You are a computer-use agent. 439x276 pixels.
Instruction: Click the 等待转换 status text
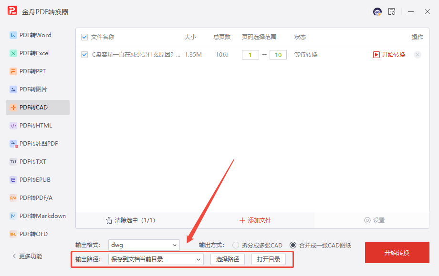pos(306,55)
